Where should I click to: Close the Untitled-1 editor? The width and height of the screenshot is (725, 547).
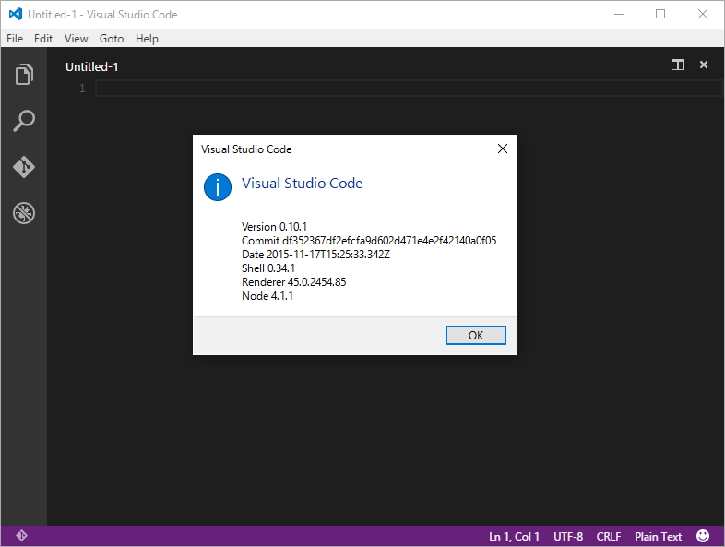pyautogui.click(x=704, y=65)
